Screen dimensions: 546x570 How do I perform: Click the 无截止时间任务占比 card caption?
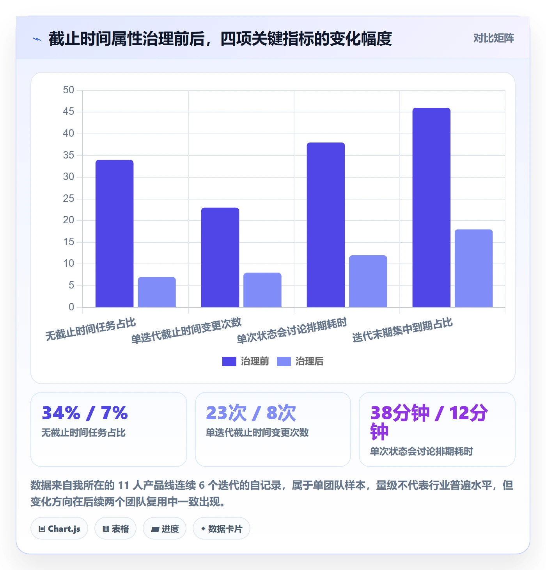(83, 433)
